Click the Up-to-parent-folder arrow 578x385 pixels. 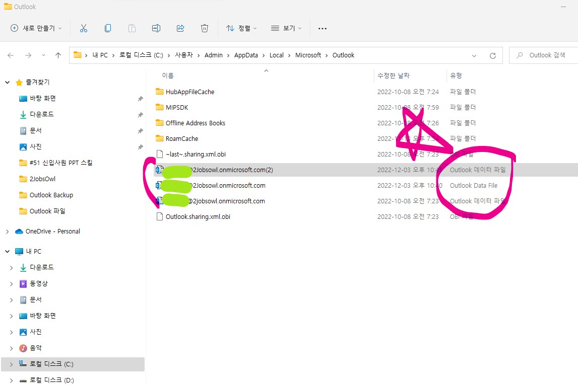pos(57,55)
